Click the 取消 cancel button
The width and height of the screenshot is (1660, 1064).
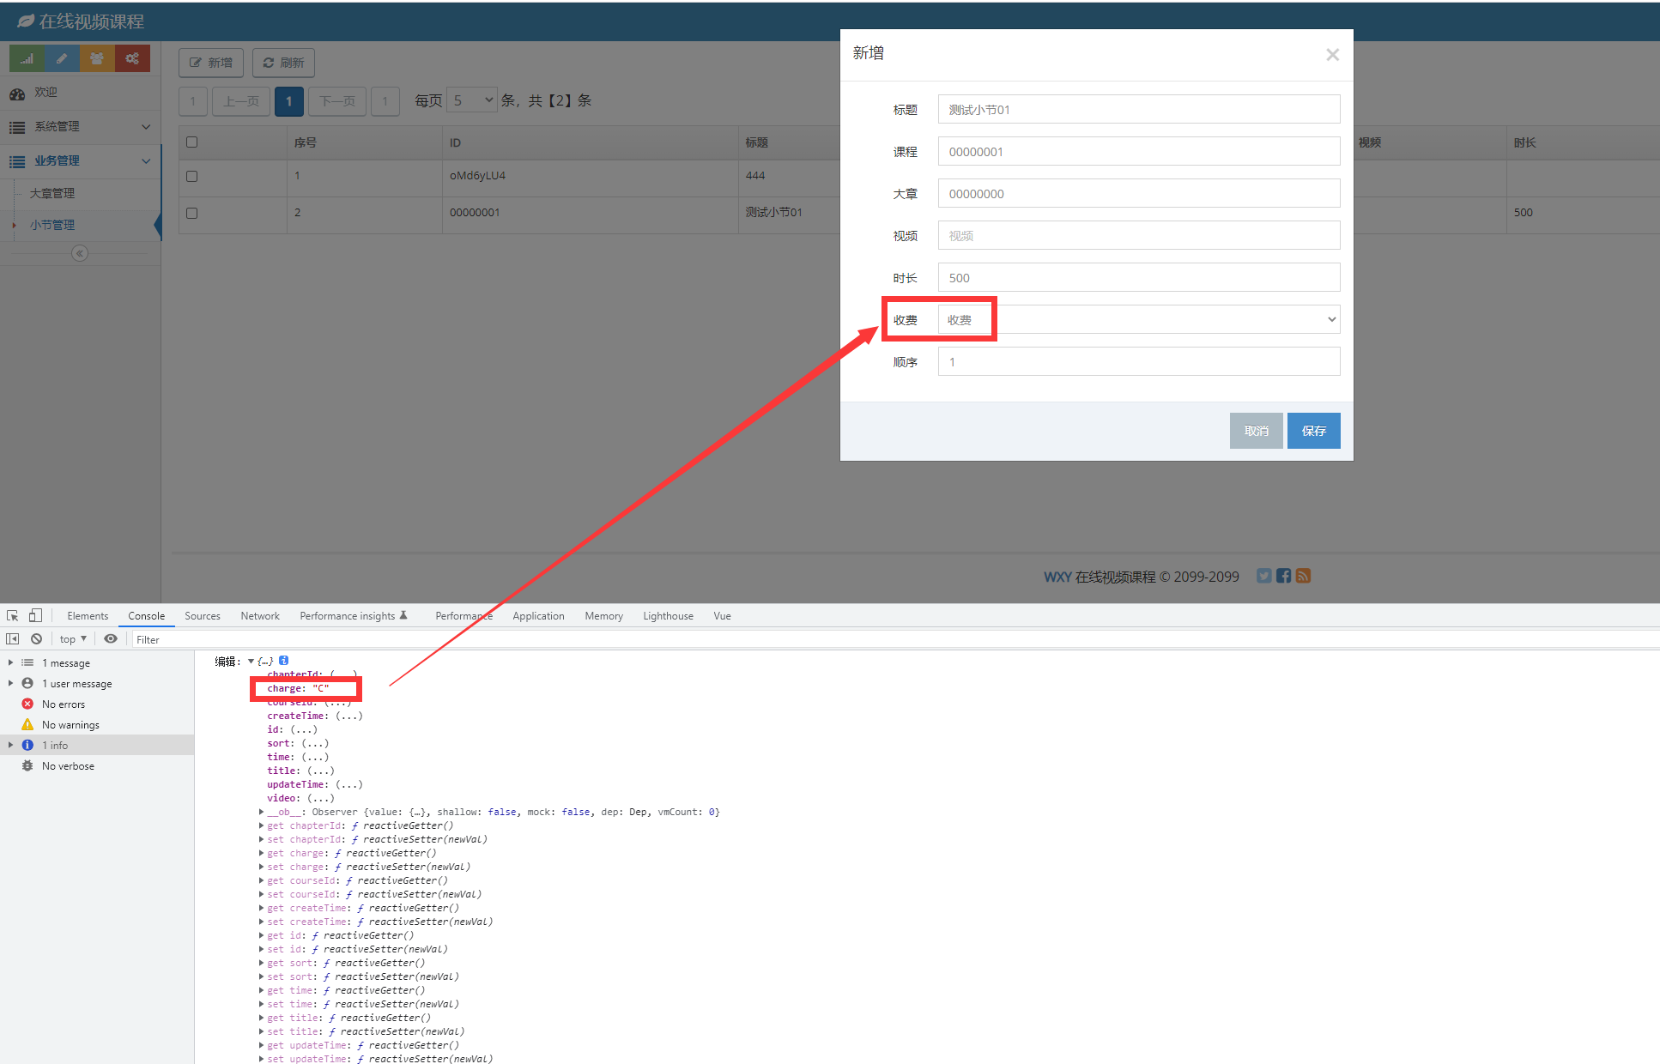pos(1256,431)
